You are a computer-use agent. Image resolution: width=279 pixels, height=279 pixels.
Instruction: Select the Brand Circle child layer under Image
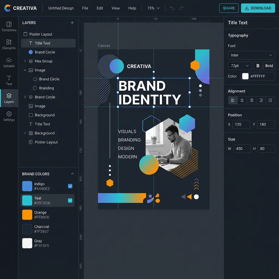coord(48,79)
